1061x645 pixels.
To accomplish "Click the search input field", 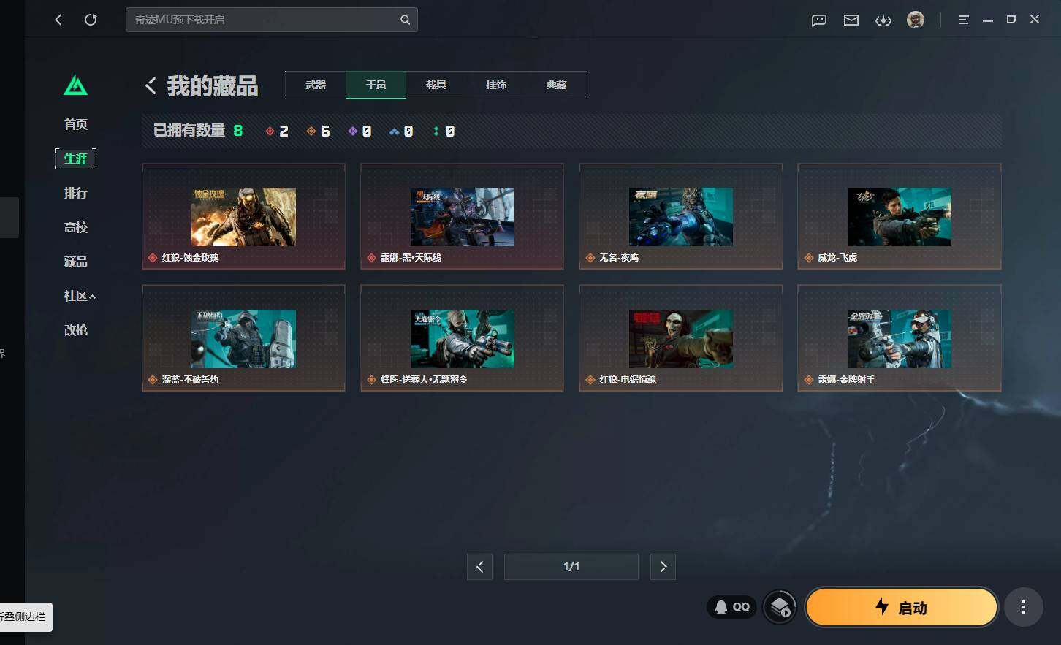I will tap(272, 20).
